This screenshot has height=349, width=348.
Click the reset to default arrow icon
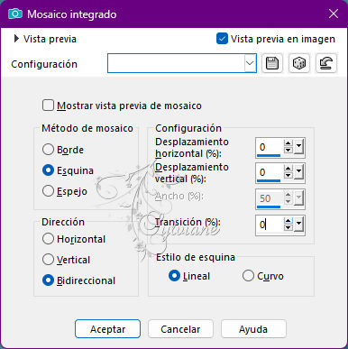[326, 63]
